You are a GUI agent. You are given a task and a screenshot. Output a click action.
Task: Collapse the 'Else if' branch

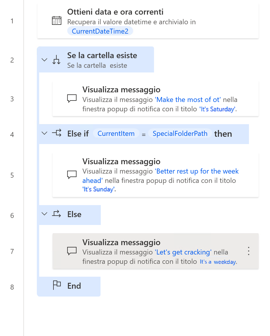pyautogui.click(x=44, y=134)
